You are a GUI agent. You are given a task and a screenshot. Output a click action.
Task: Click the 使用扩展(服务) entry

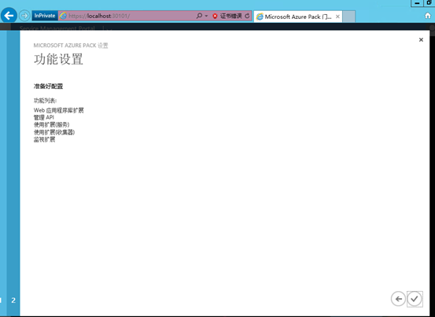(52, 125)
